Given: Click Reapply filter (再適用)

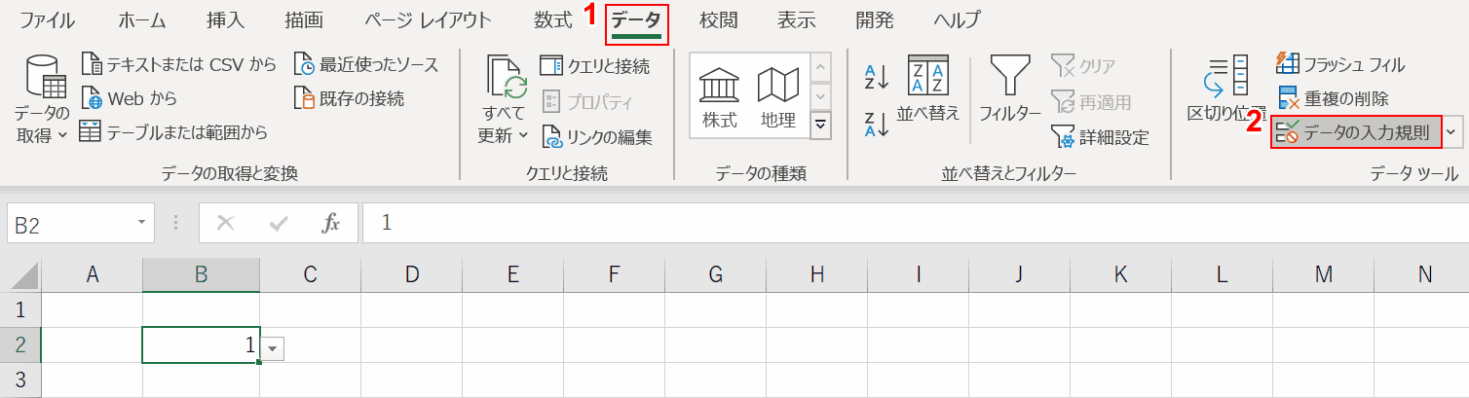Looking at the screenshot, I should tap(1091, 101).
